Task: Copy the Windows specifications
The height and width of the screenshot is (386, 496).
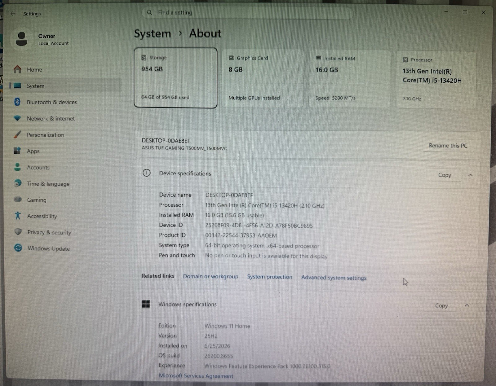Action: click(441, 306)
